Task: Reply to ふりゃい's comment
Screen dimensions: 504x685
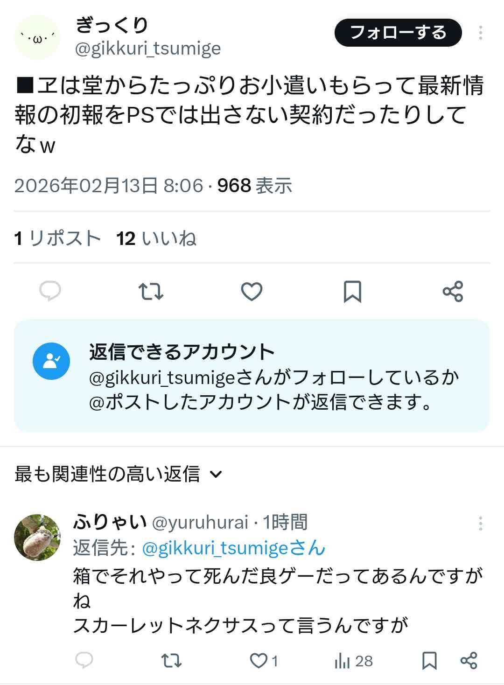Action: pos(84,660)
